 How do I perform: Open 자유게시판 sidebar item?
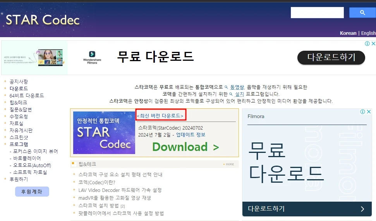click(x=21, y=130)
